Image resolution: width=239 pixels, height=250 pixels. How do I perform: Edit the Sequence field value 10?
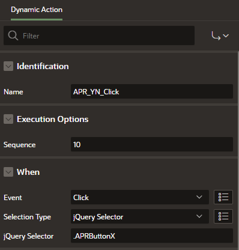(152, 144)
